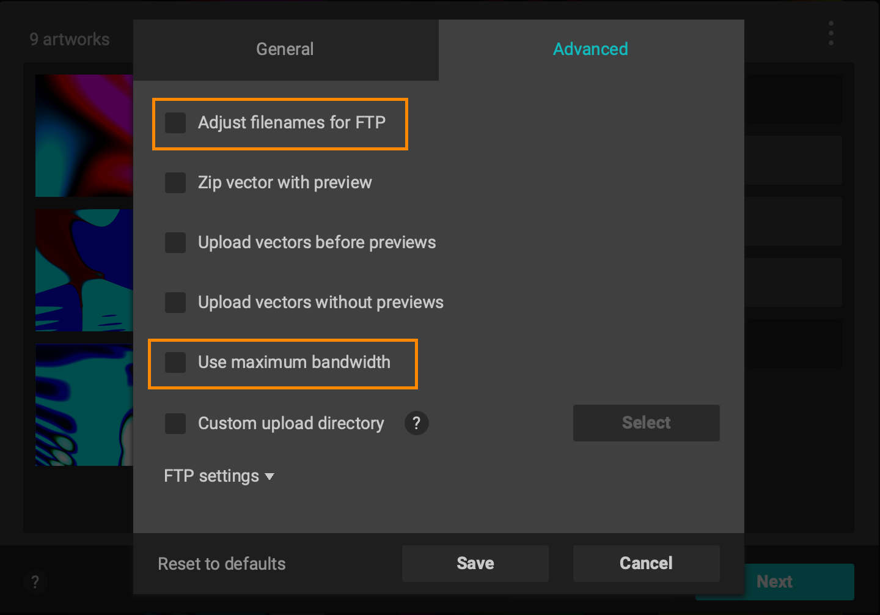Click the bottom artwork thumbnail
Image resolution: width=880 pixels, height=615 pixels.
click(x=84, y=405)
